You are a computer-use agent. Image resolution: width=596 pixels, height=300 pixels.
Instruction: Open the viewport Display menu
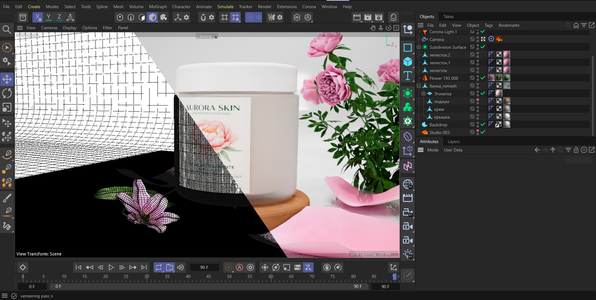click(x=70, y=28)
